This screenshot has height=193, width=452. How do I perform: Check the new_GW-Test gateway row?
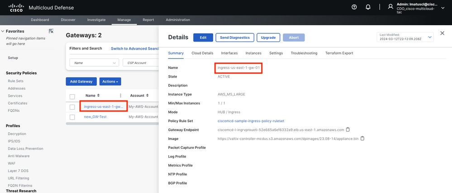click(72, 117)
